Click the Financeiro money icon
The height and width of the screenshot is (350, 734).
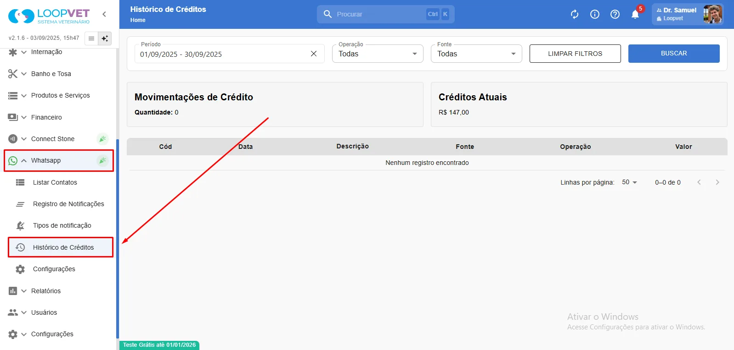pyautogui.click(x=13, y=117)
